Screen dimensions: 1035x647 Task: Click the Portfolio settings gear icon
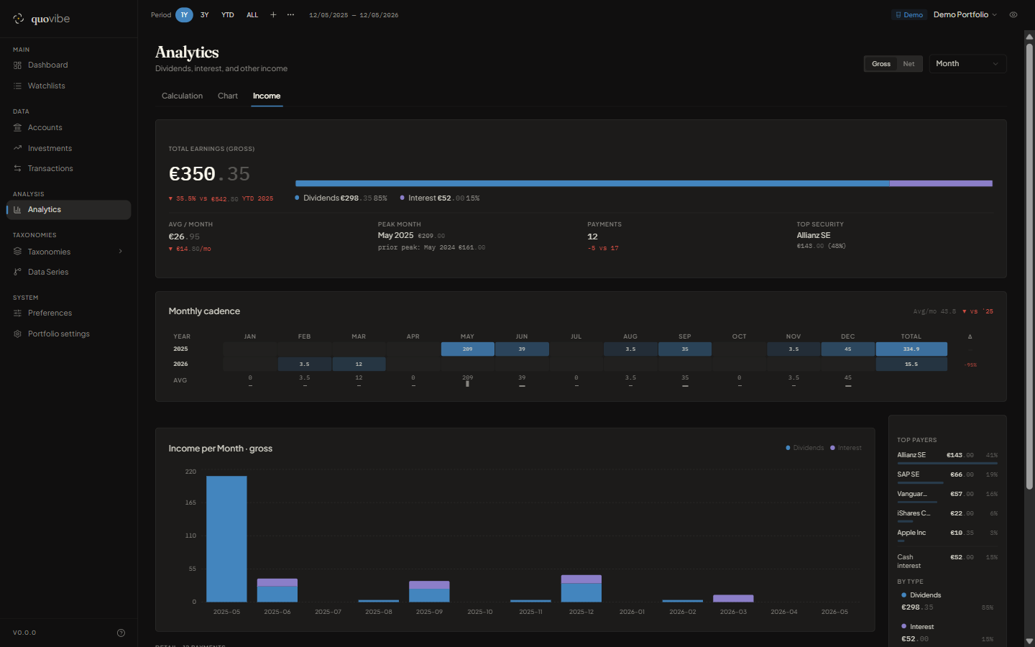click(17, 334)
